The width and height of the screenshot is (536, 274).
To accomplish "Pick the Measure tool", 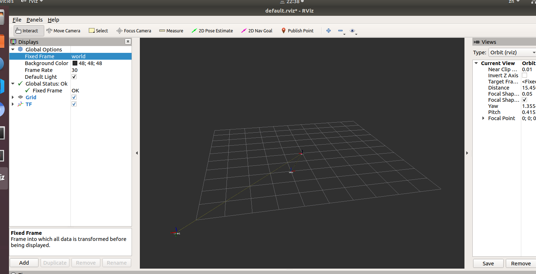I will pyautogui.click(x=171, y=31).
